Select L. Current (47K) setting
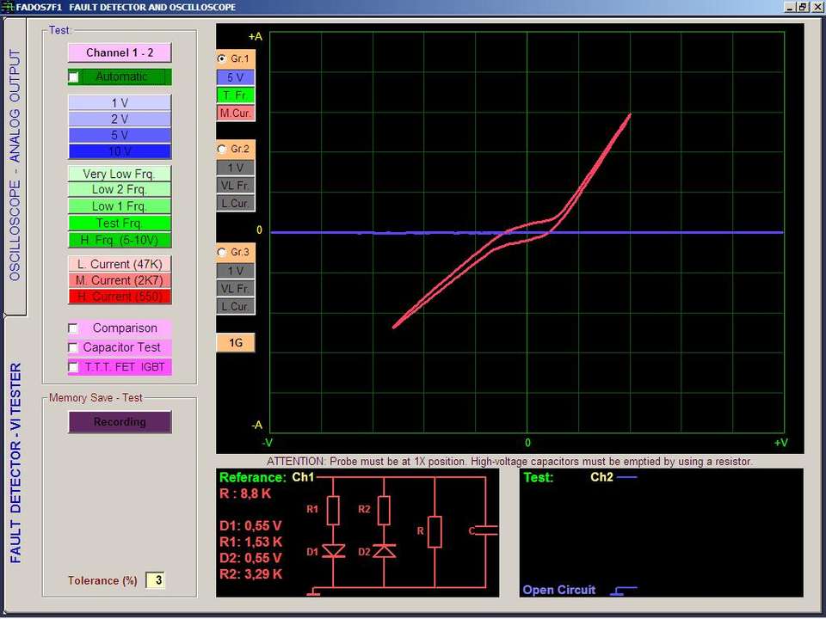 click(120, 265)
